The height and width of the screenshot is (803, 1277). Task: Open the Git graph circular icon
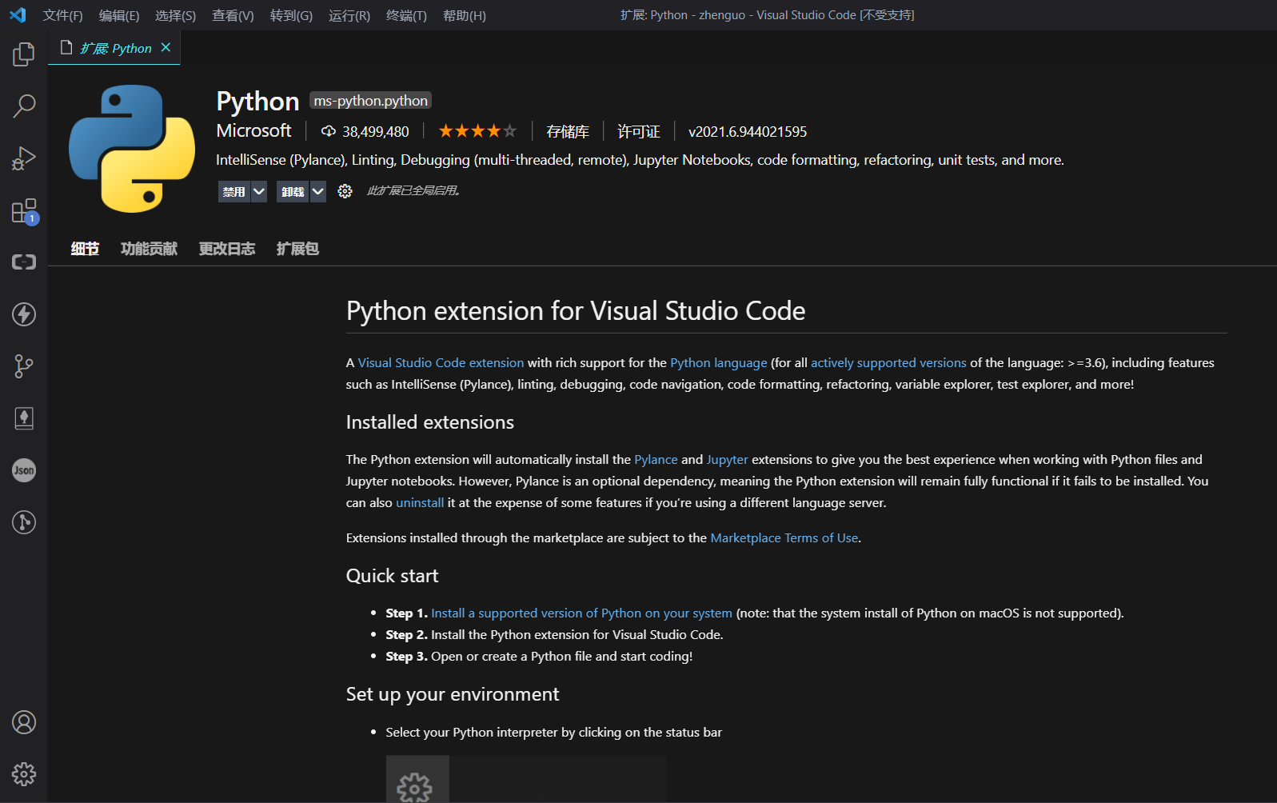24,522
